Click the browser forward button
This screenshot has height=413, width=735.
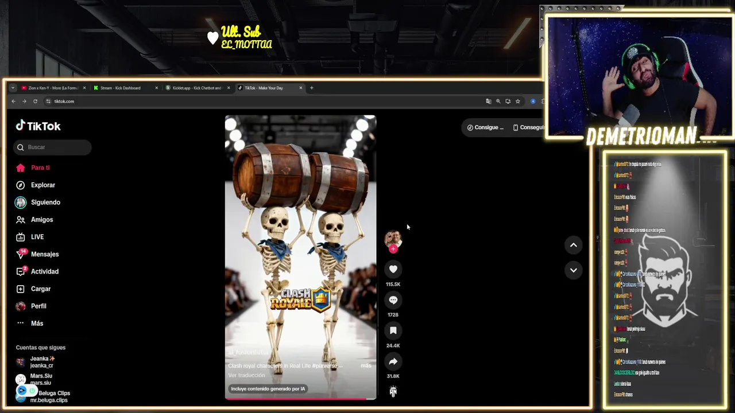click(x=24, y=101)
